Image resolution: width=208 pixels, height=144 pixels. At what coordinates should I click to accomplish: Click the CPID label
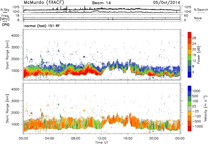click(x=6, y=25)
